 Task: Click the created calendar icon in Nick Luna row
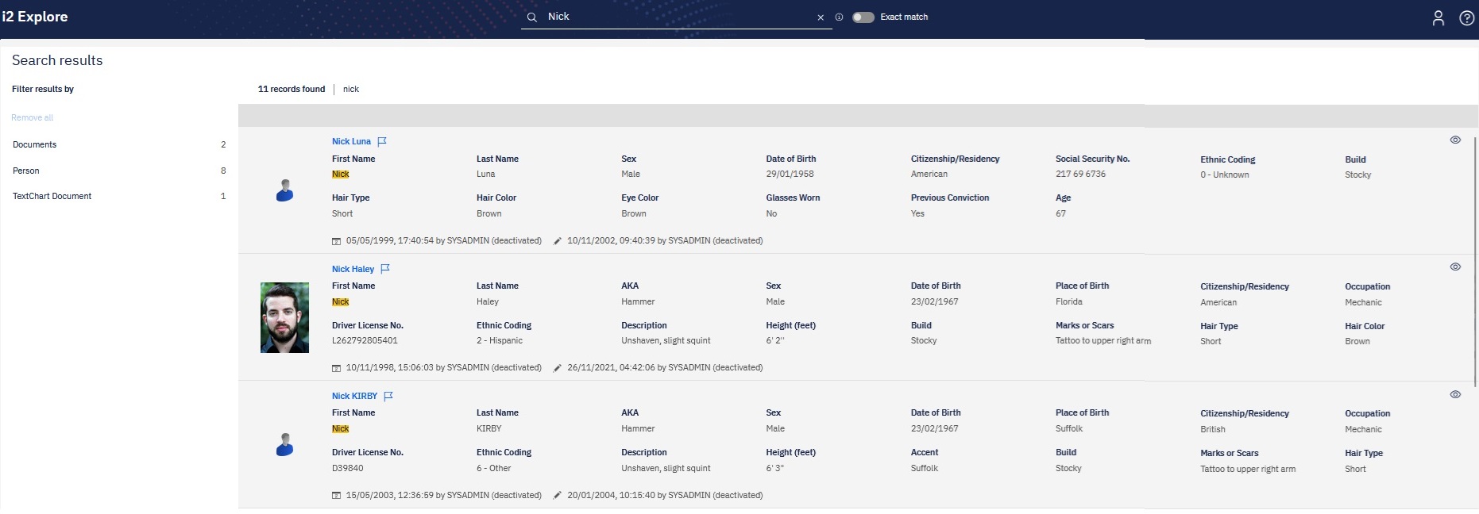[336, 241]
